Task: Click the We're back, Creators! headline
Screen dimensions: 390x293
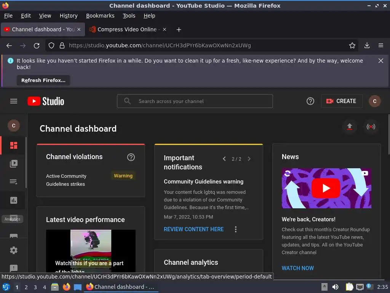Action: point(308,219)
